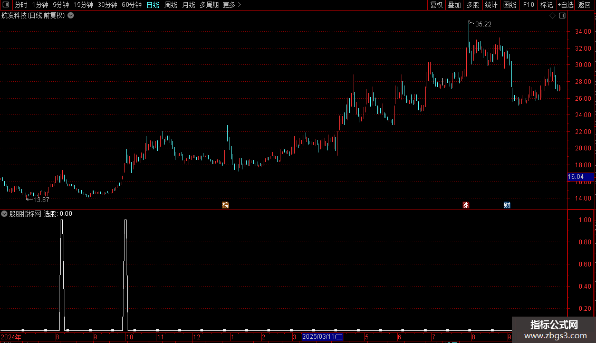The image size is (596, 343).
Task: Open the 复权 adjustment menu
Action: coord(436,5)
